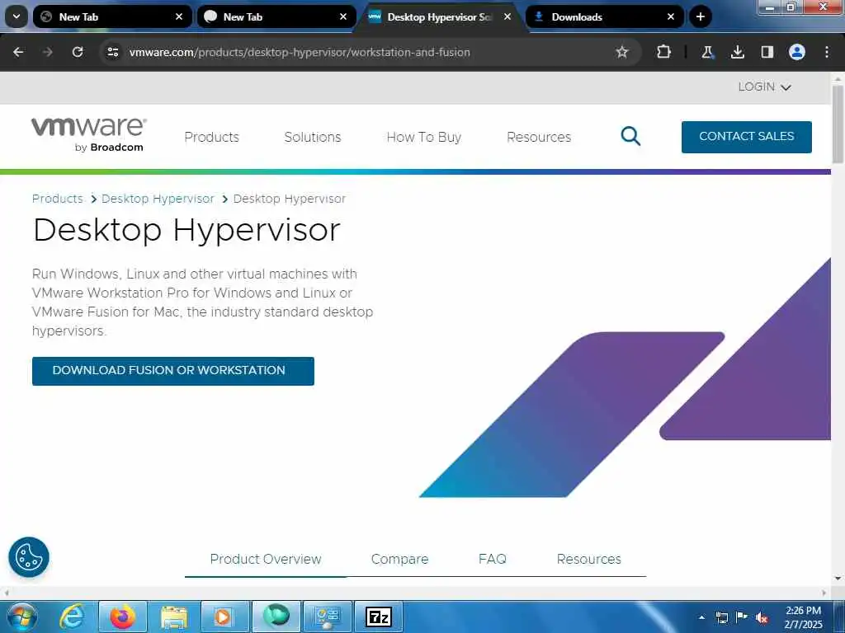Click the CONTACT SALES button
The height and width of the screenshot is (633, 845).
click(x=746, y=137)
